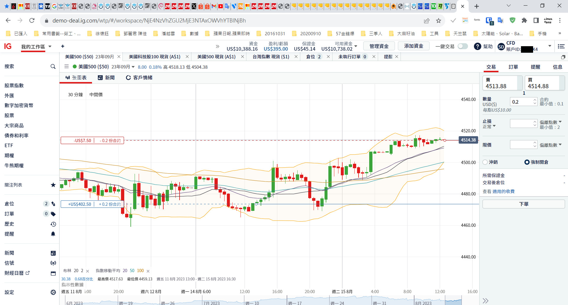Click the search magnifier icon in sidebar
Image resolution: width=568 pixels, height=305 pixels.
point(53,67)
